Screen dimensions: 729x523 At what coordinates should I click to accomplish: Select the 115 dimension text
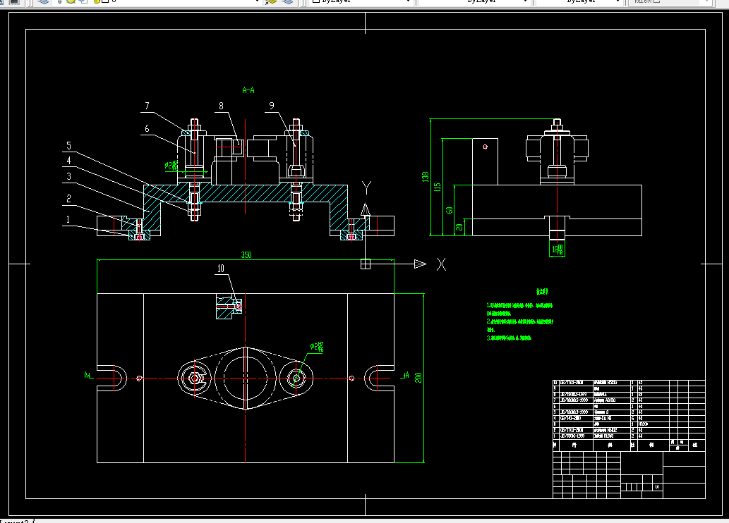437,187
